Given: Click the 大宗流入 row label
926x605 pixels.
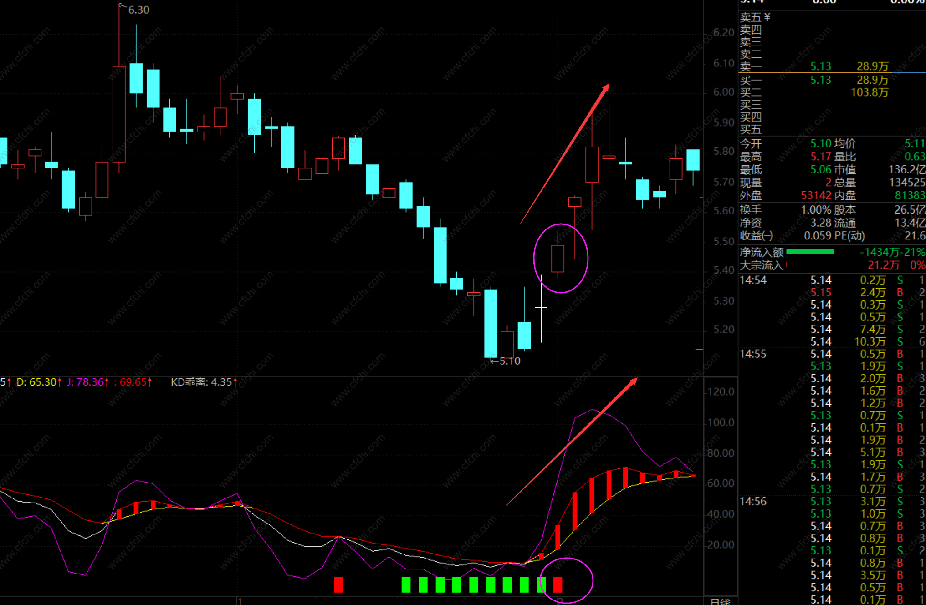Looking at the screenshot, I should [761, 265].
